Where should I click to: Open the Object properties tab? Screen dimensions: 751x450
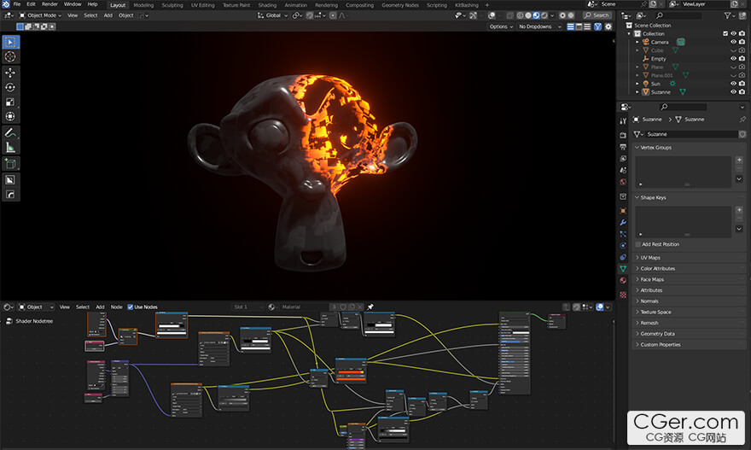point(623,210)
